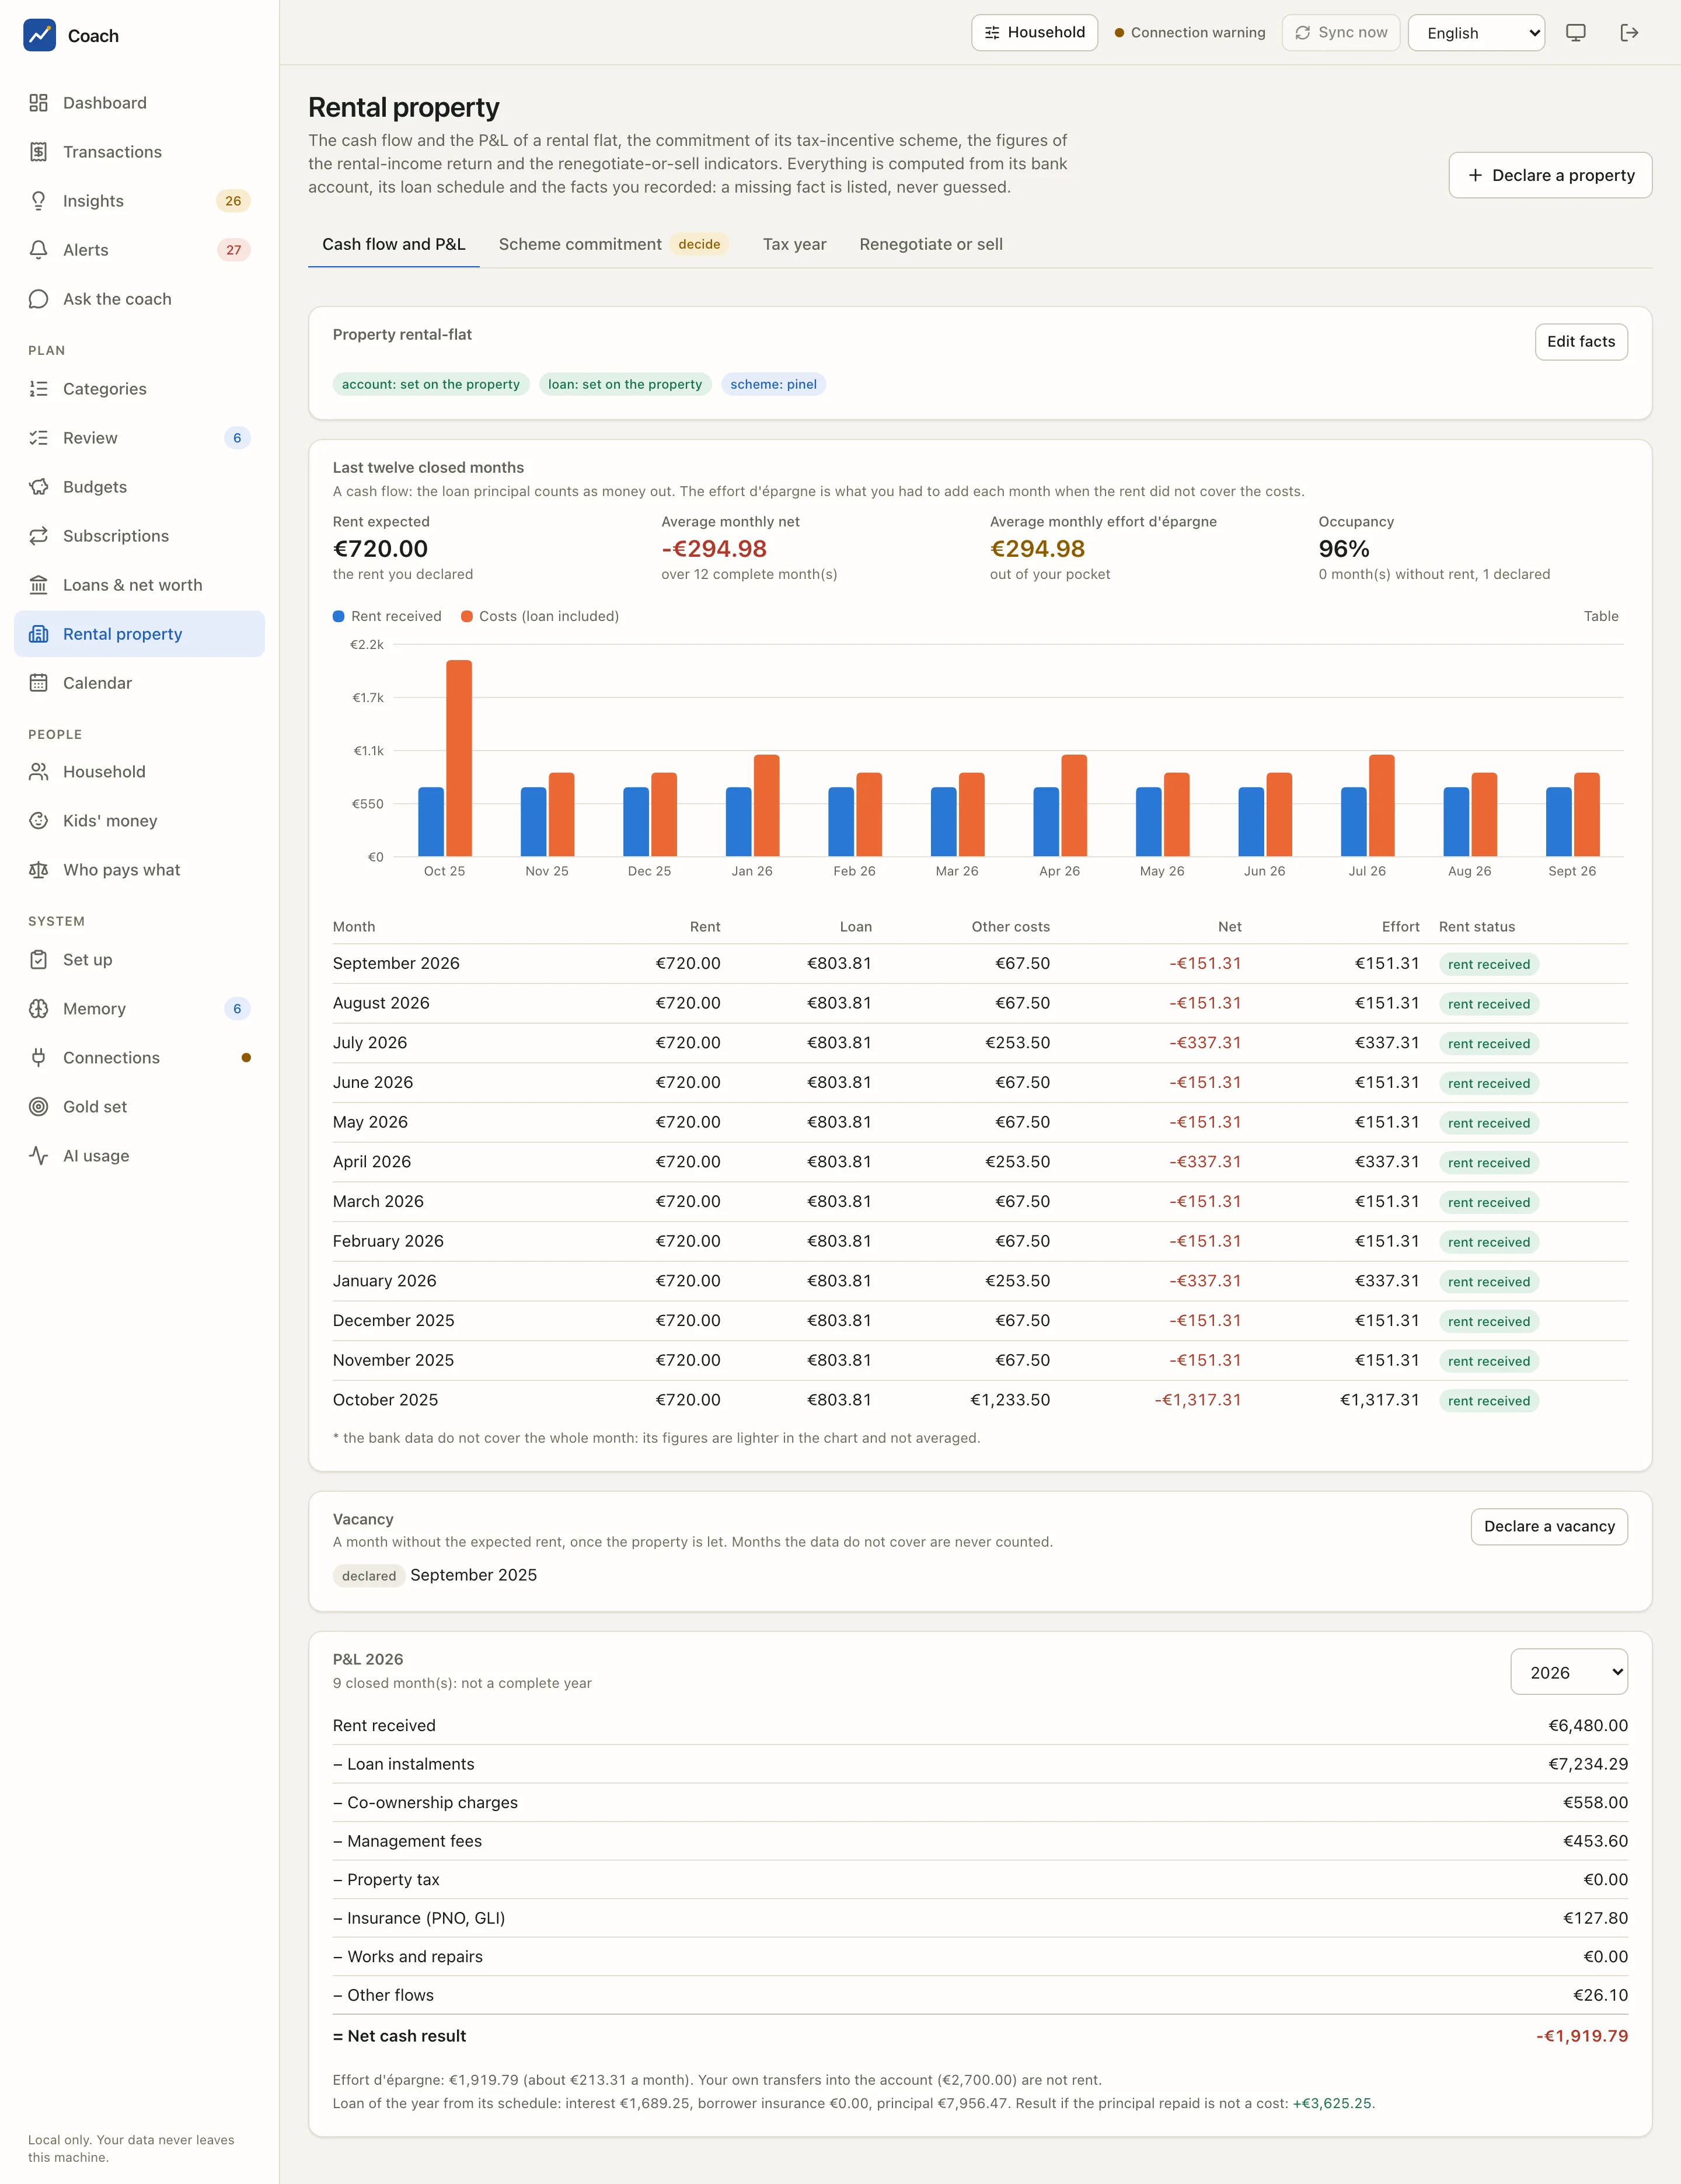Click the Net cash result -€1,919.79
The width and height of the screenshot is (1681, 2184).
tap(1582, 2036)
